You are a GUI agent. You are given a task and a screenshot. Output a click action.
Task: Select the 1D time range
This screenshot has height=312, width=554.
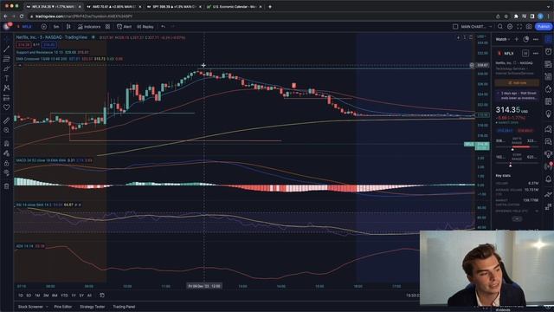21,296
